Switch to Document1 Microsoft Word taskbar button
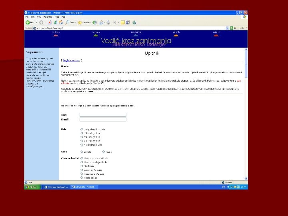Image resolution: width=288 pixels, height=216 pixels. click(84, 187)
